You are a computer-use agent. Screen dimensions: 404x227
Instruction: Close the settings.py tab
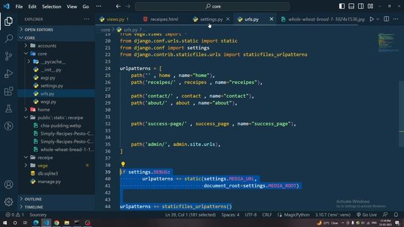228,19
